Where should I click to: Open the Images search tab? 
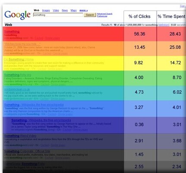(46, 10)
